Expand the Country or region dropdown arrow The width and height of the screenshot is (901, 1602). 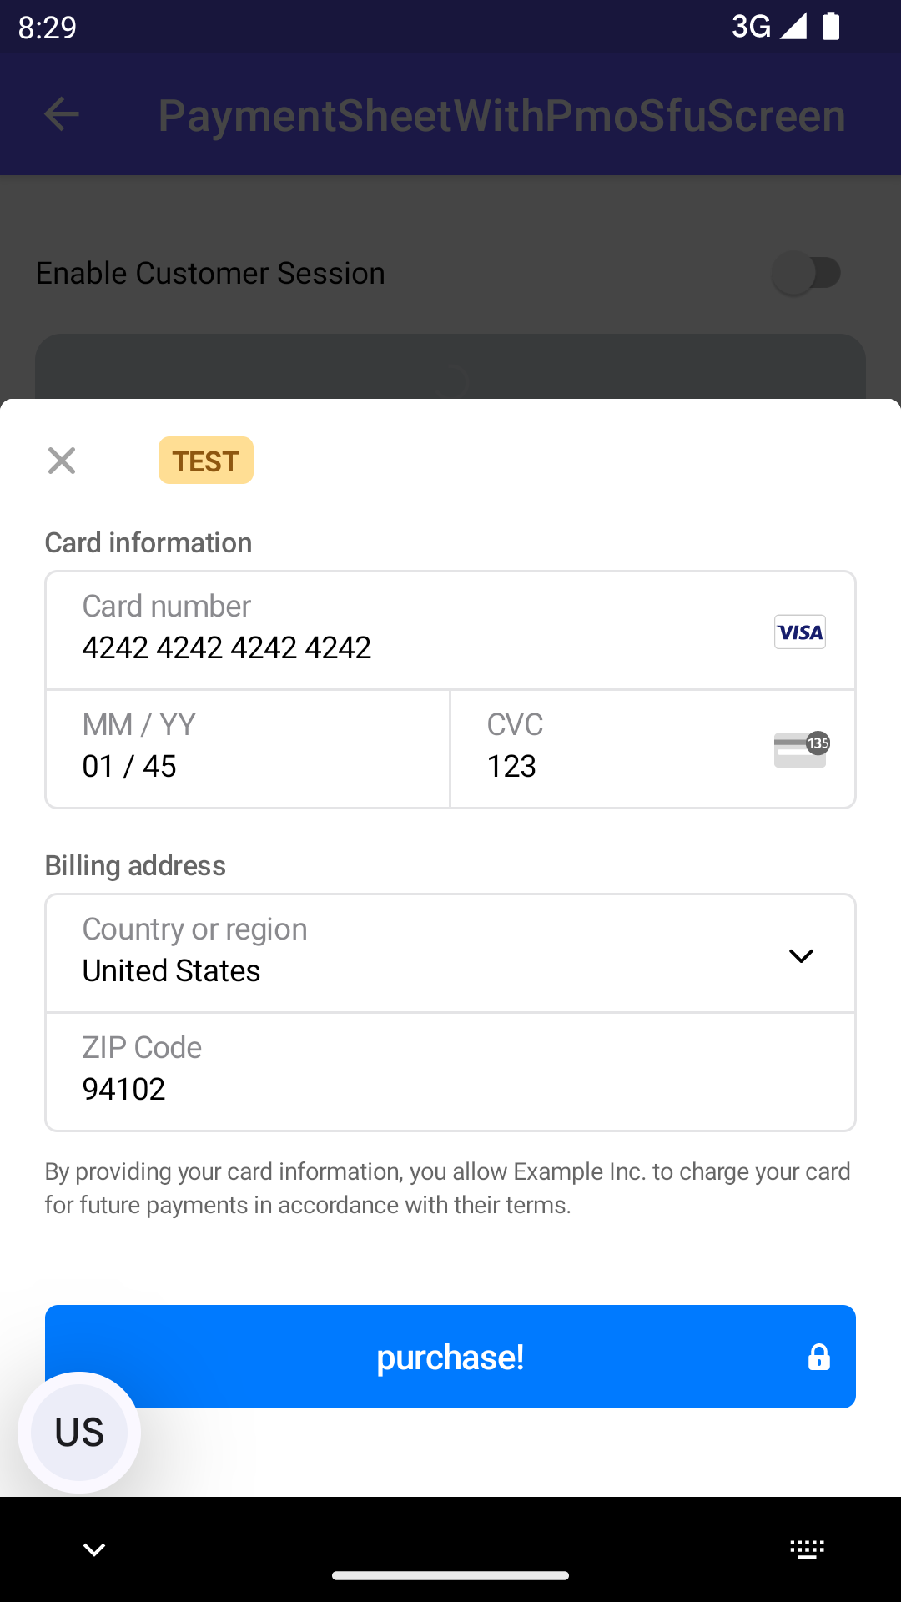[x=801, y=955]
